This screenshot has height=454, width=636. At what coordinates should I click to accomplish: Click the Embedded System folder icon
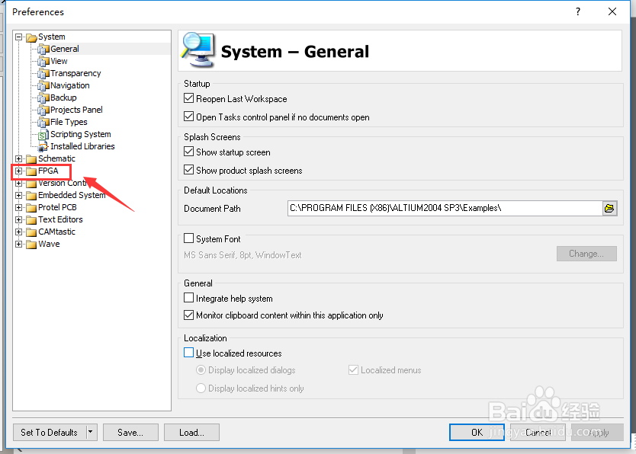(x=31, y=196)
